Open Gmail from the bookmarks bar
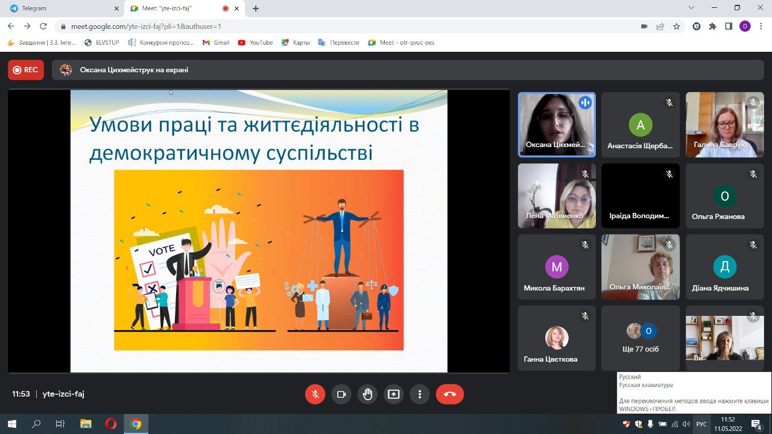The width and height of the screenshot is (772, 434). (215, 42)
